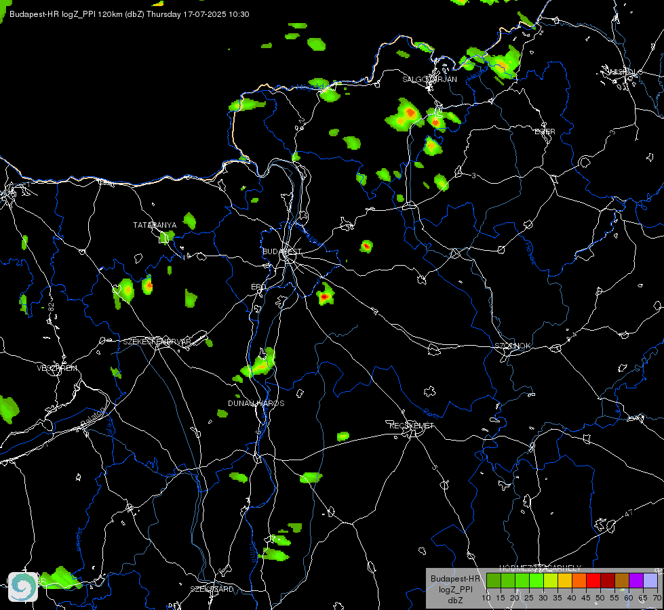Click the radar title with date 17-07-2025 10:30
The image size is (664, 610).
129,14
